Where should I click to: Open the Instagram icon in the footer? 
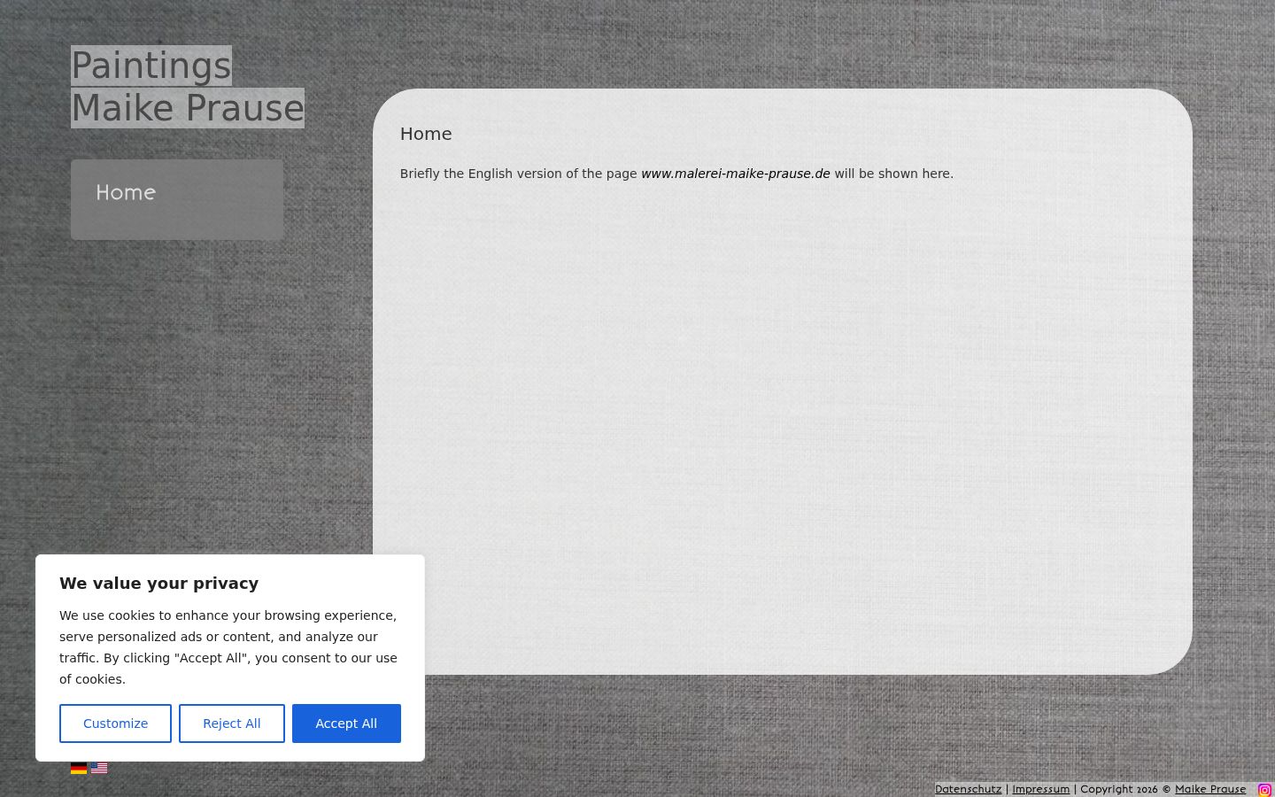pyautogui.click(x=1264, y=790)
